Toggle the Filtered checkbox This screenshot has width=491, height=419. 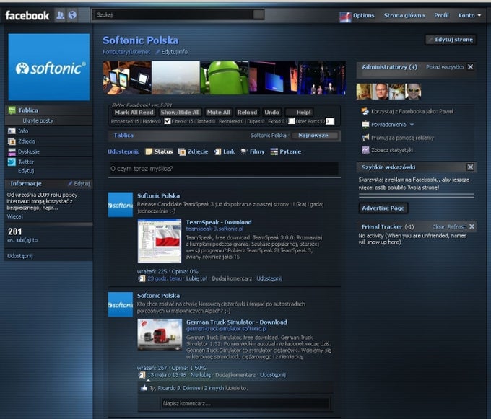(x=168, y=121)
